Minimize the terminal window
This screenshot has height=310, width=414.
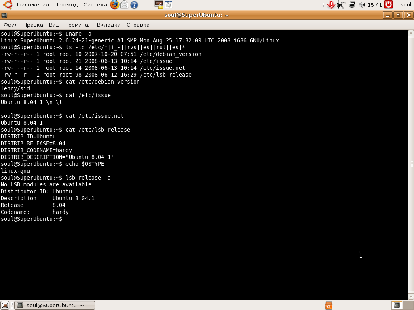tap(388, 15)
